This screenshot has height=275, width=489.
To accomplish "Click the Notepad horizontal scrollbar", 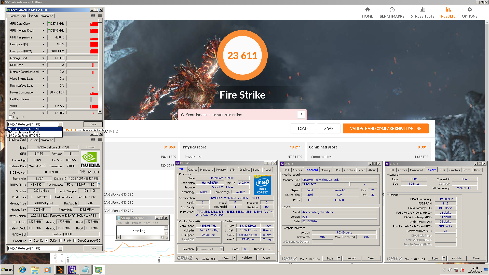I will pyautogui.click(x=141, y=237).
